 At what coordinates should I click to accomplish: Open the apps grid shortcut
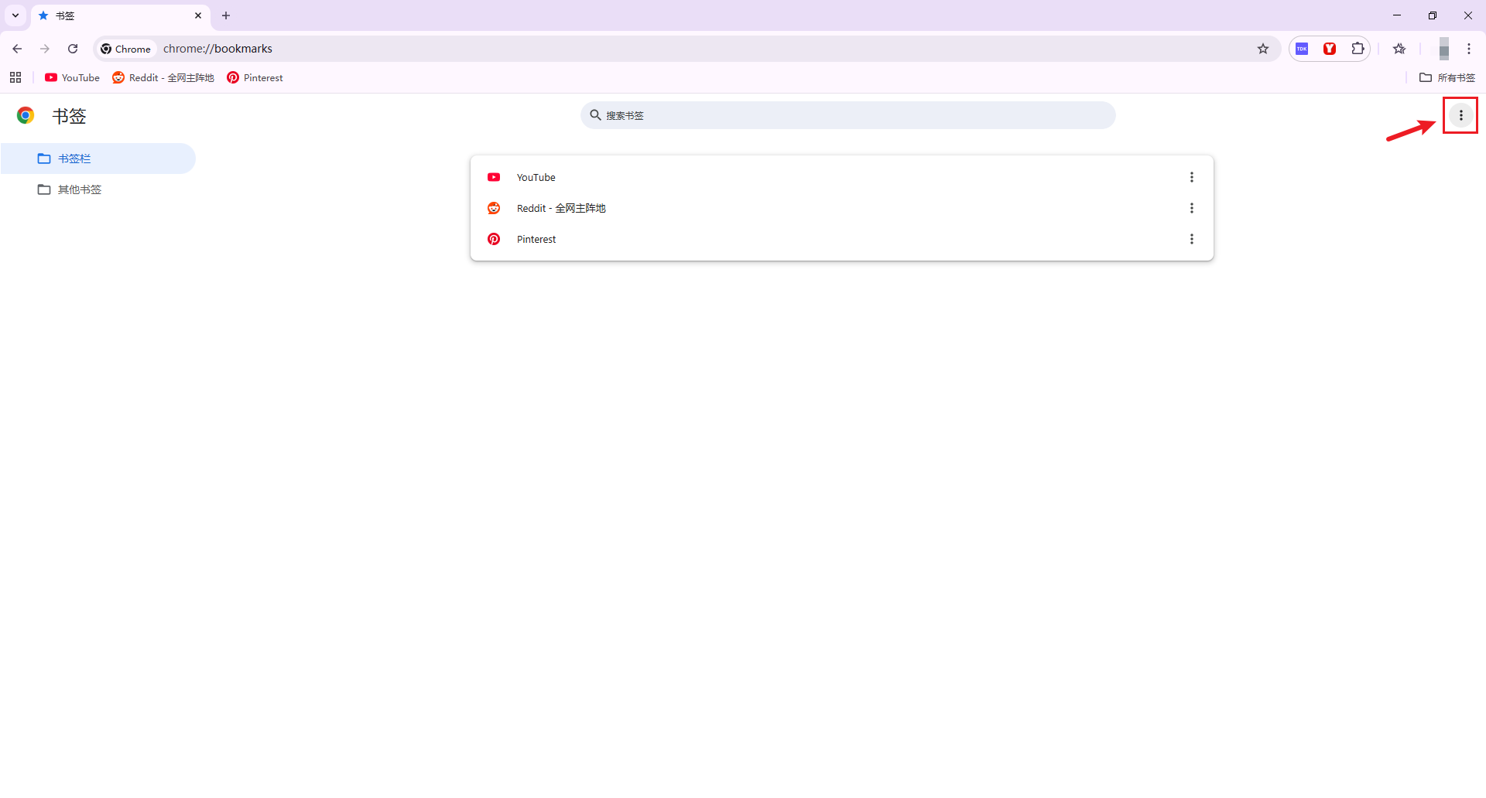click(x=15, y=77)
